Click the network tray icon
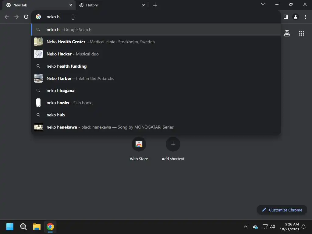Screen dimensions: 312x234 [265, 227]
